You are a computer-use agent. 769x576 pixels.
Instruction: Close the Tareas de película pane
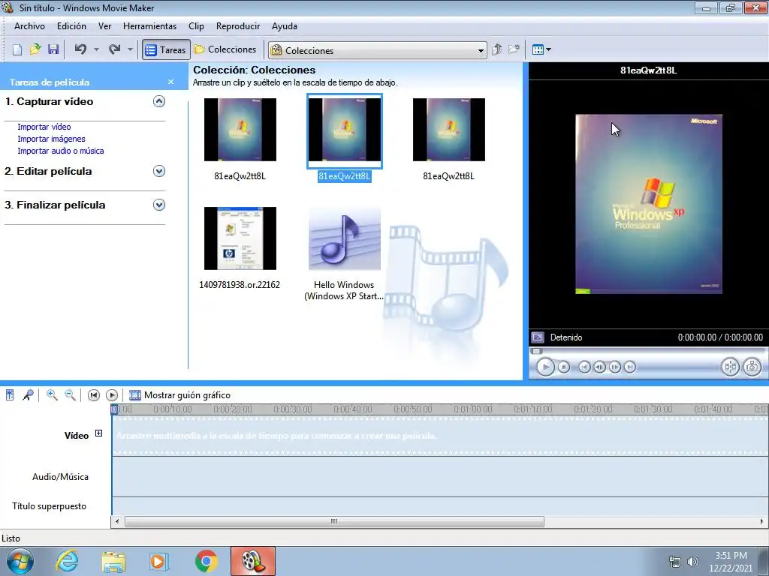(170, 82)
